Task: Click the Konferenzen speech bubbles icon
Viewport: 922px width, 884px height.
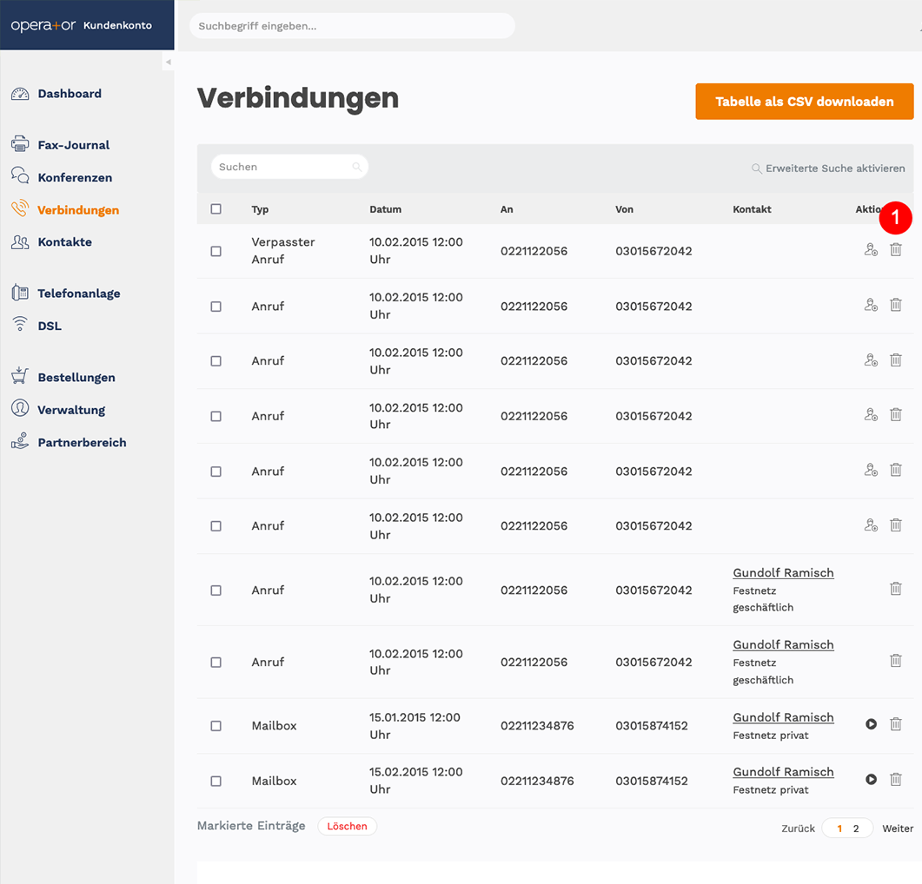Action: pos(20,175)
